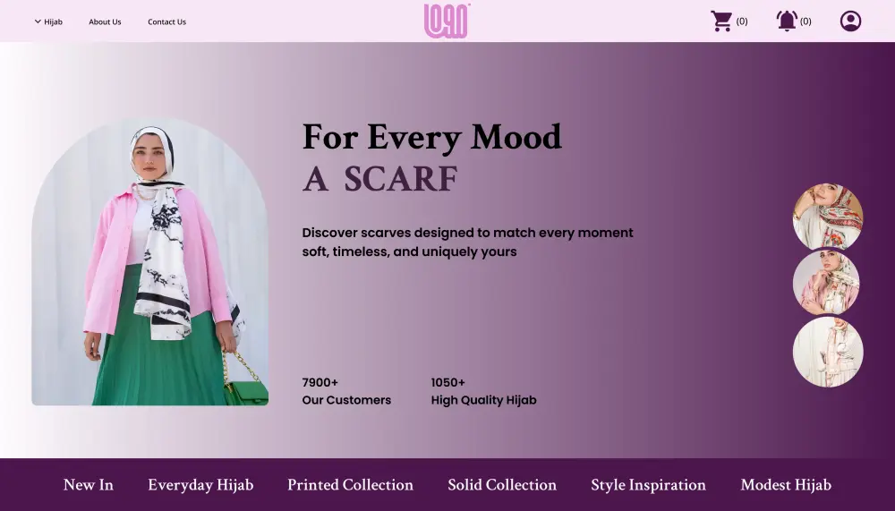The width and height of the screenshot is (895, 511).
Task: Browse the Printed Collection category
Action: [350, 485]
